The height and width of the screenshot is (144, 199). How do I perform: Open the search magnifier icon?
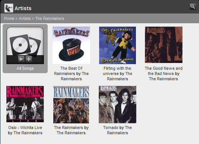(x=193, y=7)
